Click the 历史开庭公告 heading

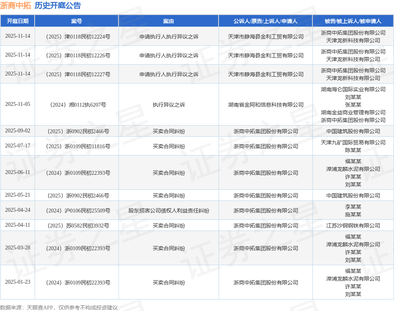point(58,5)
